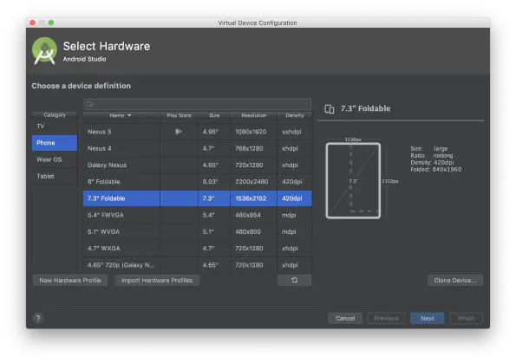Click New Hardware Profile button

coord(70,280)
